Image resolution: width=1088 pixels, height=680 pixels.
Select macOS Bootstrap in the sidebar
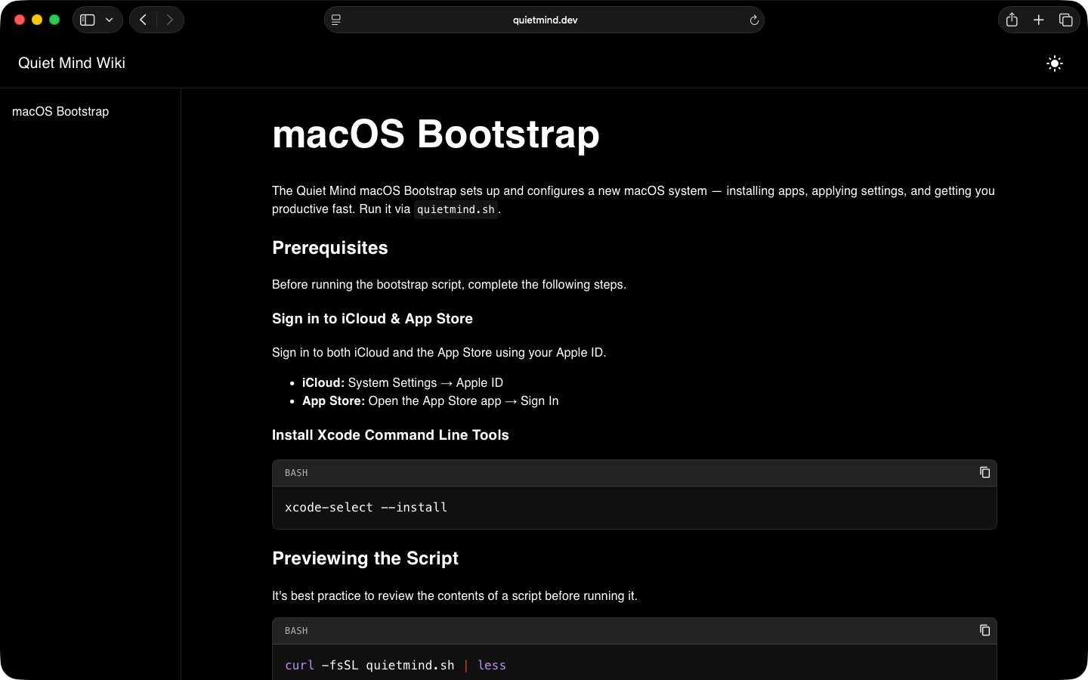click(60, 111)
